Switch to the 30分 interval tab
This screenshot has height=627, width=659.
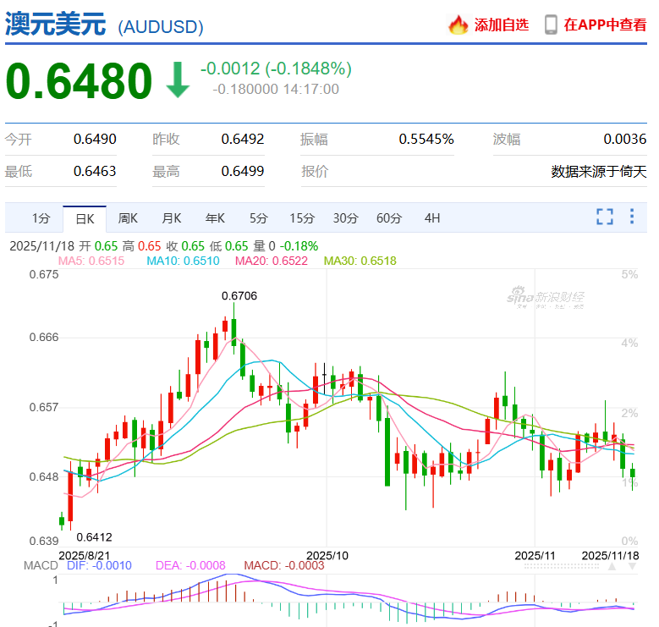345,218
